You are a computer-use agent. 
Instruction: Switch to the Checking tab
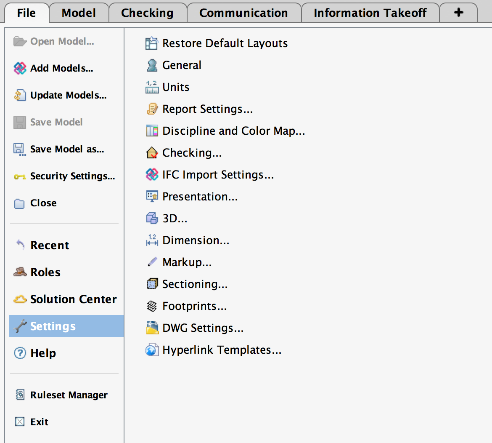(x=148, y=13)
